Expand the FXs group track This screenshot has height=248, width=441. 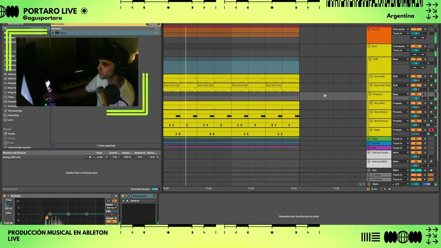point(369,148)
